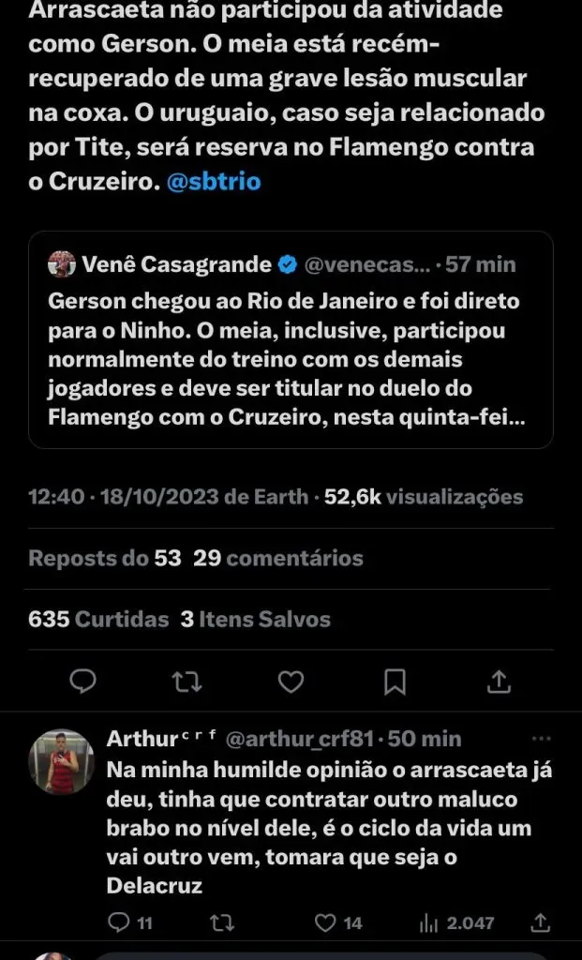Open Venê Casagrande's avatar in quoted tweet

tap(61, 264)
